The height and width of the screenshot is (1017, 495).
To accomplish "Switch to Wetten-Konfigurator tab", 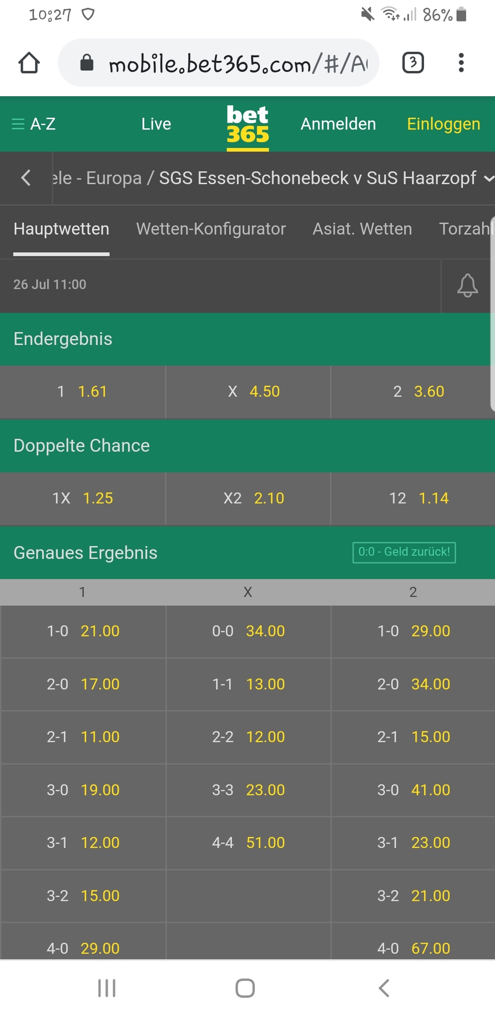I will (211, 229).
